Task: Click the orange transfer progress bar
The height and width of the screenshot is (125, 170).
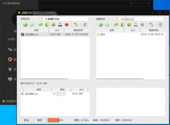Action: coord(53,120)
